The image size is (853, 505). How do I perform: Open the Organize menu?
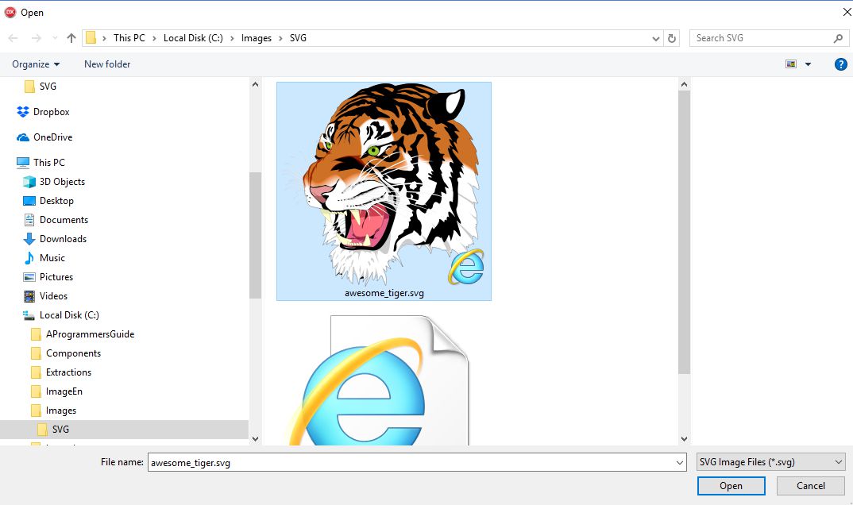coord(36,64)
